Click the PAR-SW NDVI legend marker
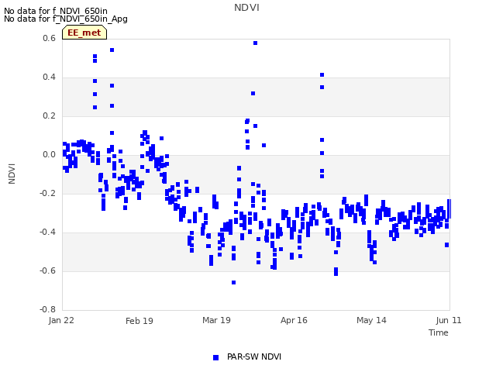 215,357
